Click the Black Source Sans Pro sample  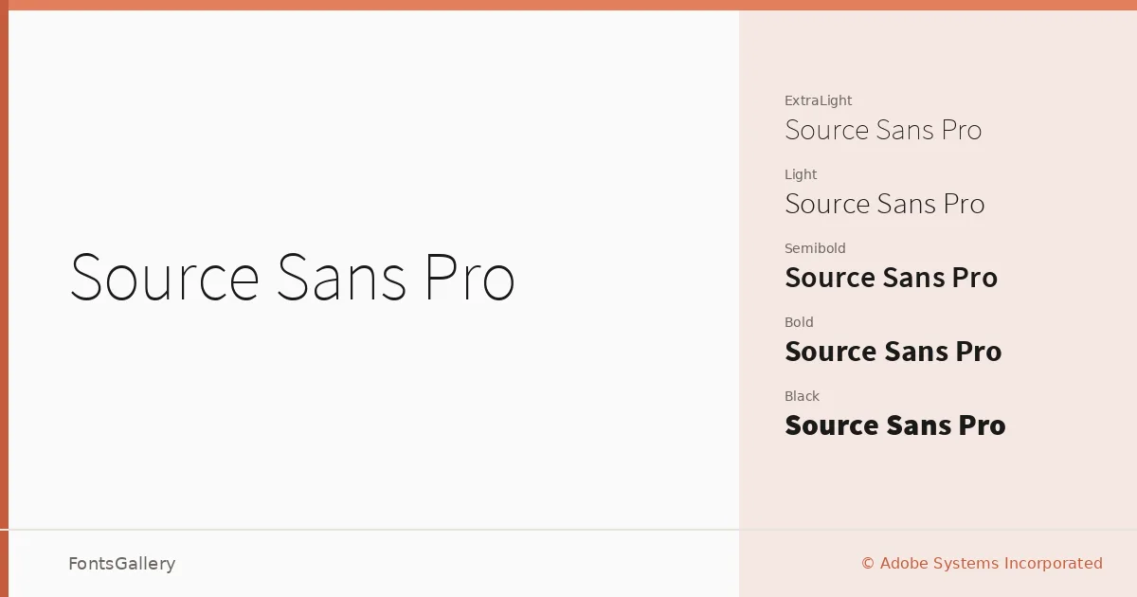click(895, 425)
